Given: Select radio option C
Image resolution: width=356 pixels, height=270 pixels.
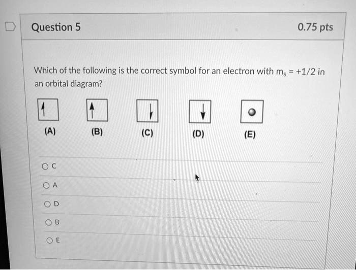Looking at the screenshot, I should point(45,166).
